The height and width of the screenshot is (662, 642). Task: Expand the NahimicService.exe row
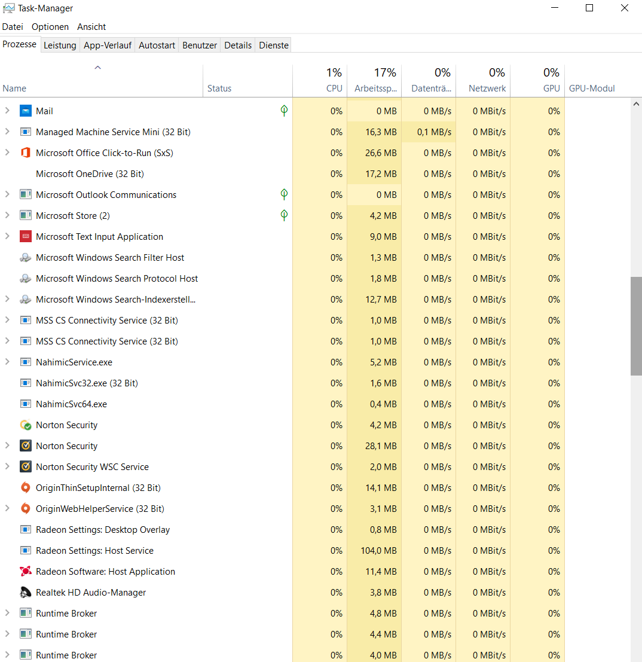coord(7,362)
